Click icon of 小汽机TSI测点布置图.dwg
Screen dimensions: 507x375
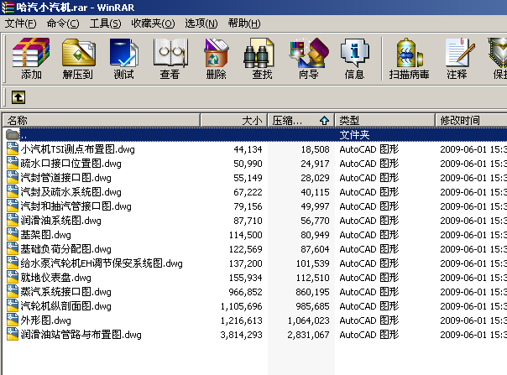13,148
